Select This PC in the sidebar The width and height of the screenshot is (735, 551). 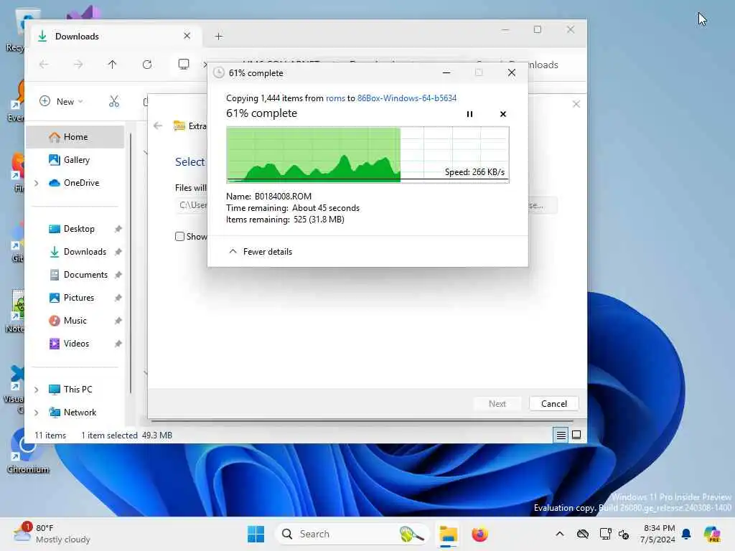pos(71,390)
